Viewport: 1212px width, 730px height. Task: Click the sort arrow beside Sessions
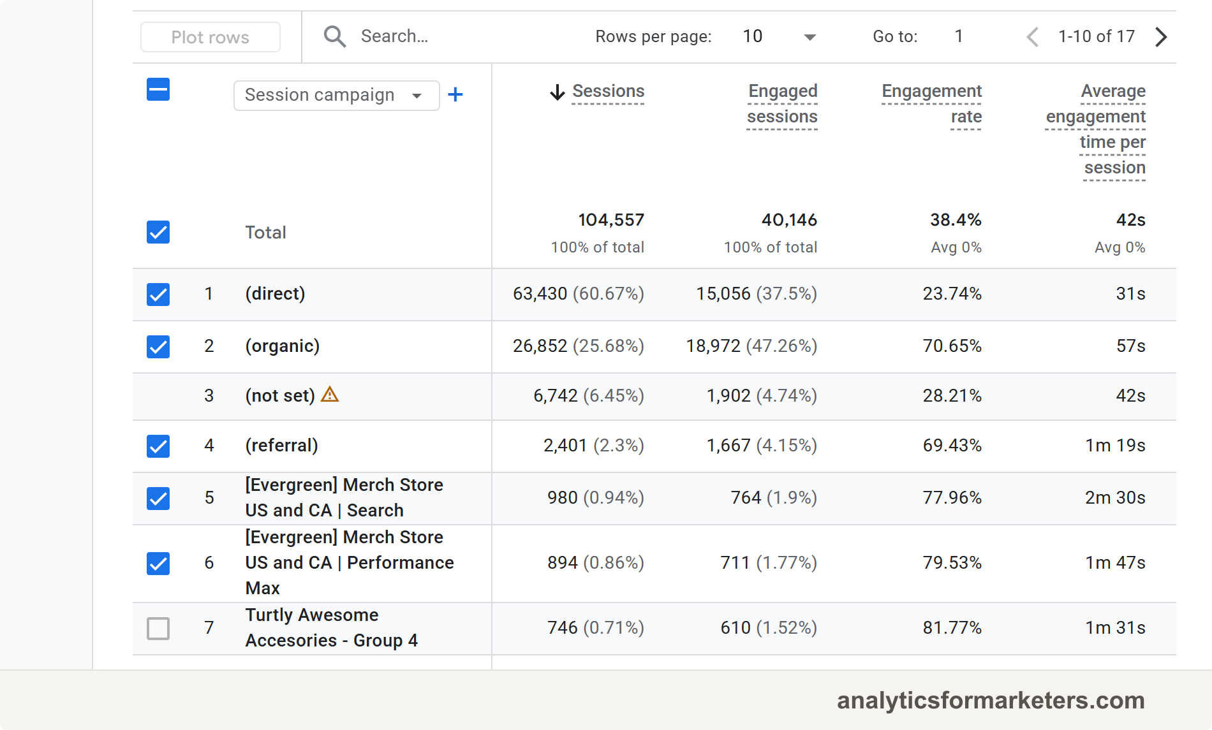pos(558,92)
